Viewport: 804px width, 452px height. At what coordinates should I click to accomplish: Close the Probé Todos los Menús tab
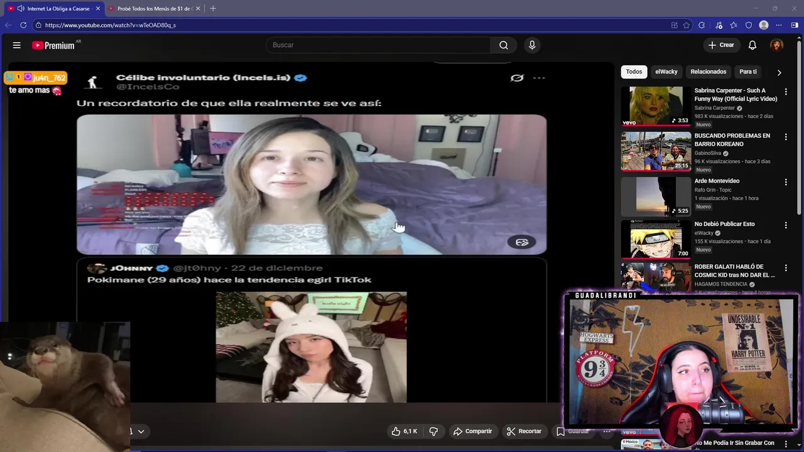[x=198, y=9]
